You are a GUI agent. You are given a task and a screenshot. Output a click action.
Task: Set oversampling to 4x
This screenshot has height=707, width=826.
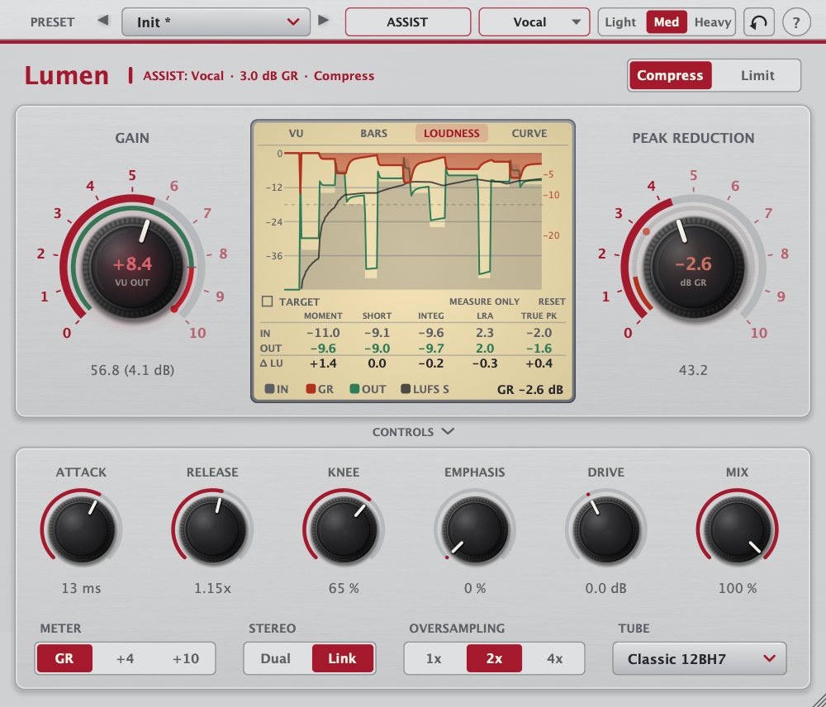tap(554, 658)
